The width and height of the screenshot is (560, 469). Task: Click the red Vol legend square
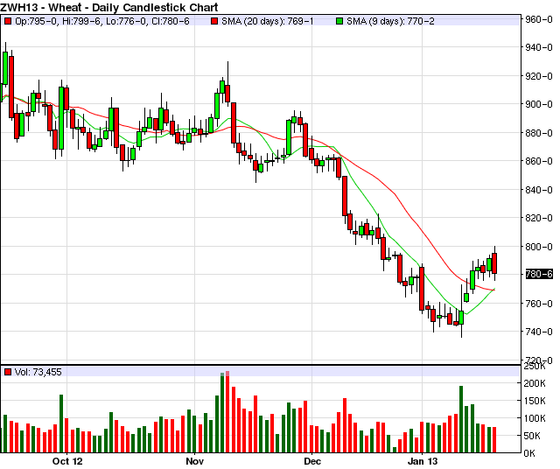(7, 372)
